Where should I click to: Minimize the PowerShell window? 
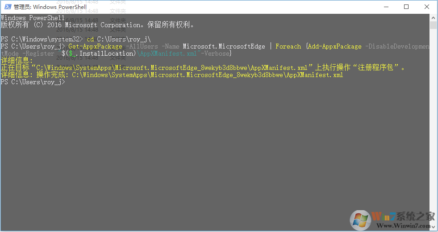(x=385, y=7)
